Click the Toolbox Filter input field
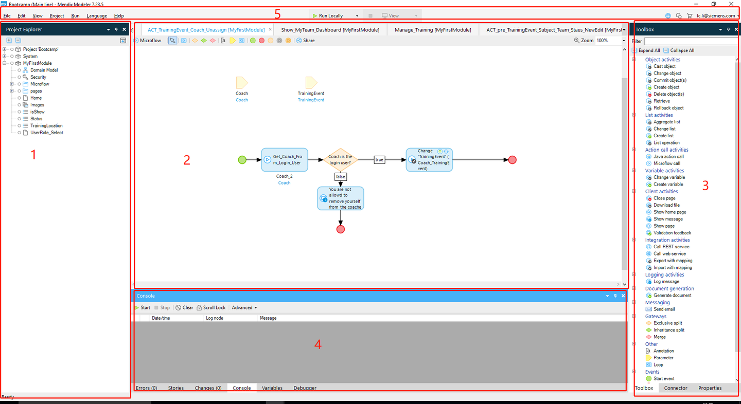Viewport: 741px width, 404px height. click(692, 41)
